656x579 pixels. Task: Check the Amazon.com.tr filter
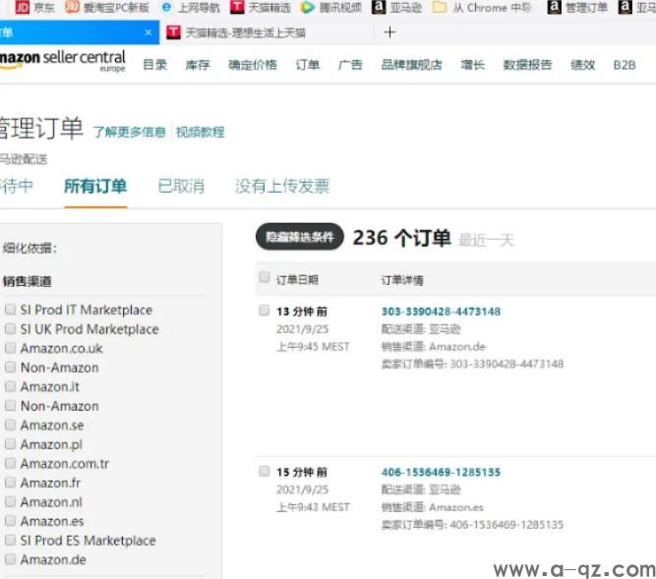tap(10, 463)
